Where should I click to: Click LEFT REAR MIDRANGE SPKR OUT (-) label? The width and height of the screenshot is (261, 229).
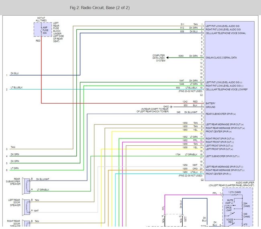[224, 167]
